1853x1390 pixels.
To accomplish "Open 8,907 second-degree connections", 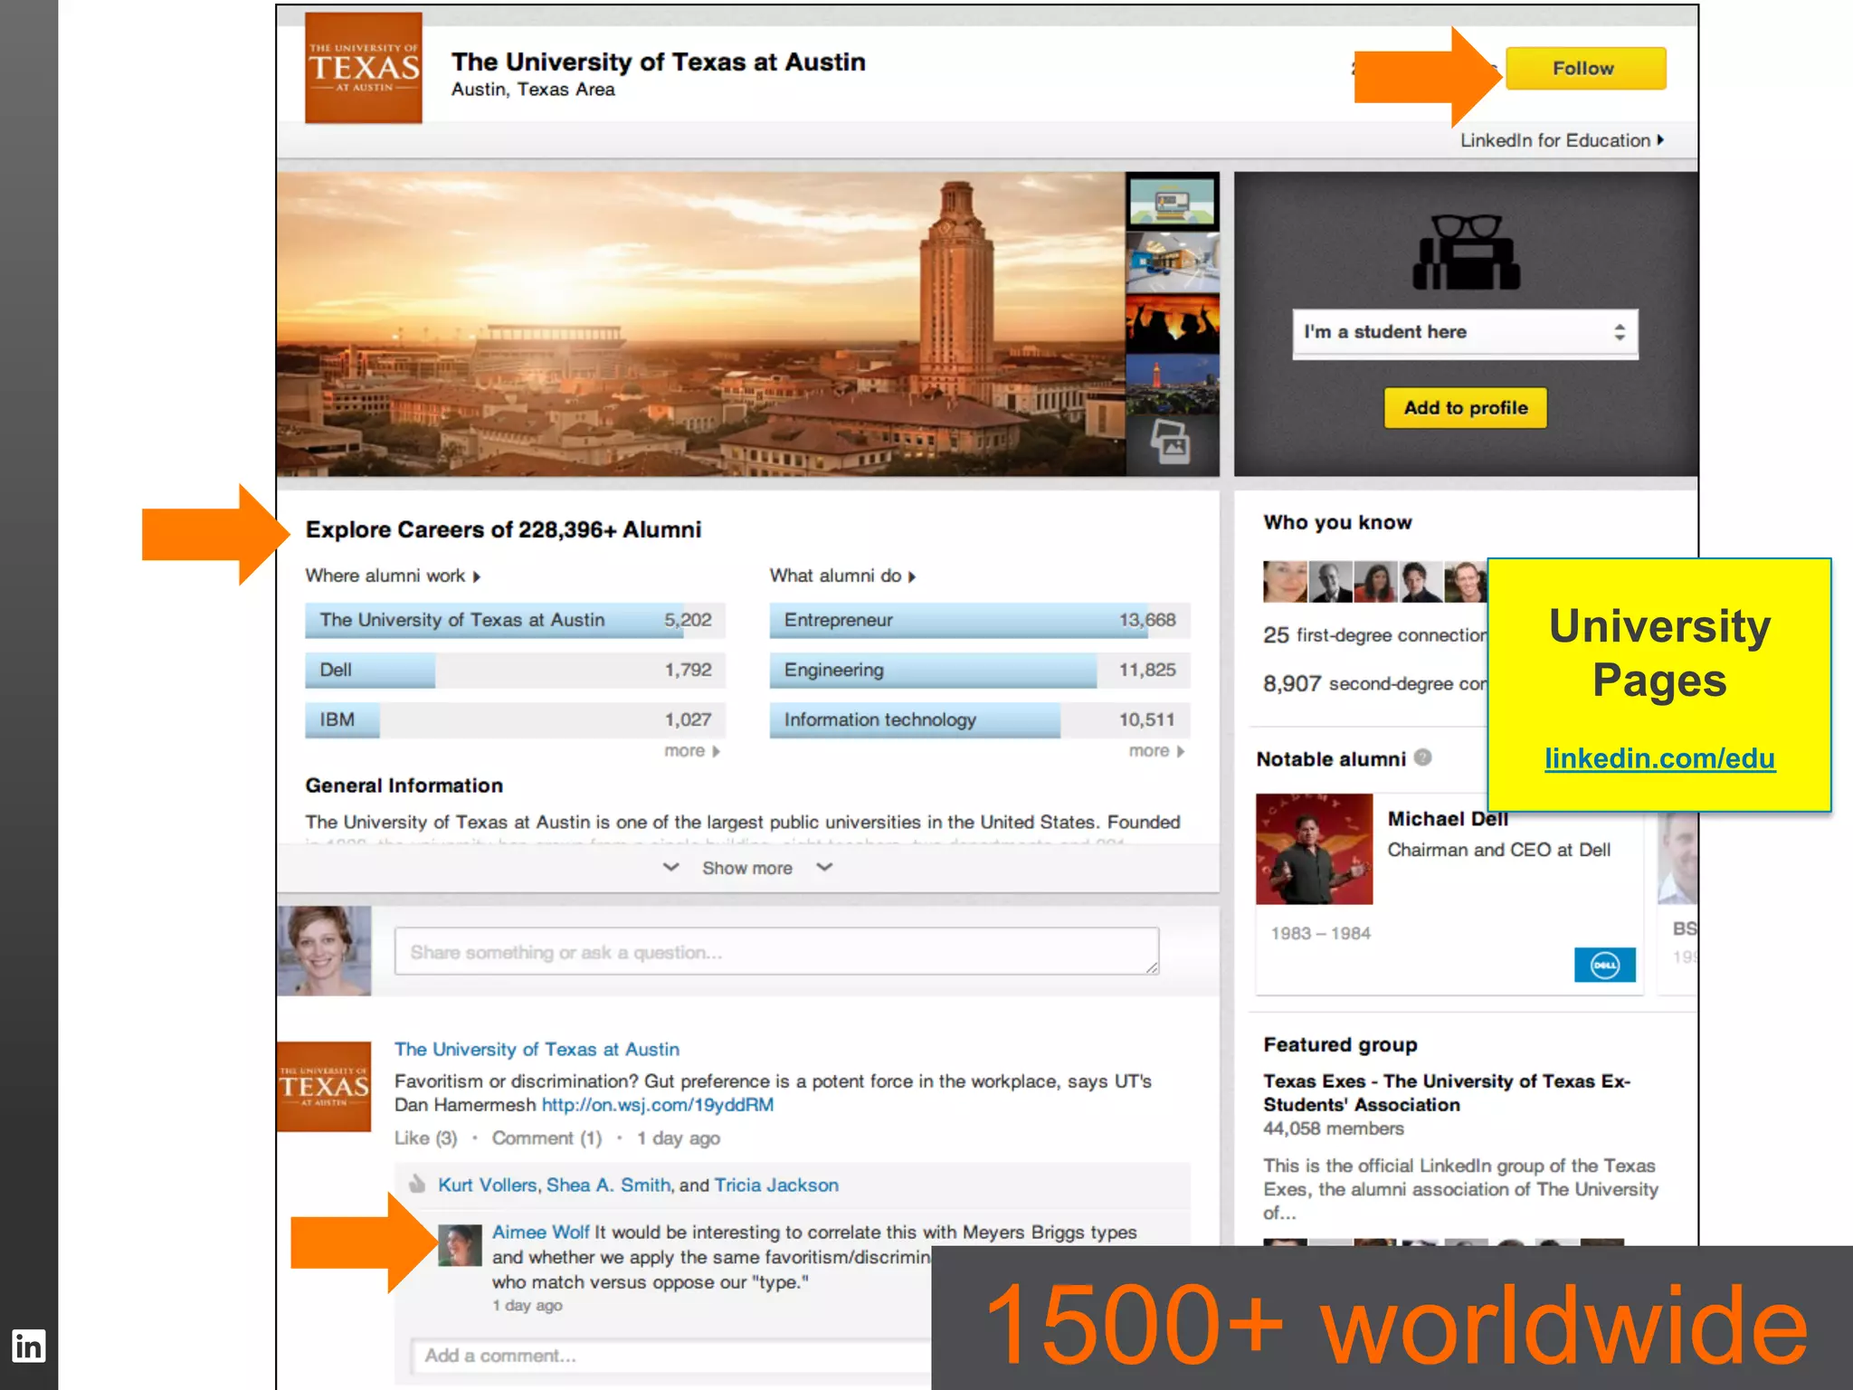I will click(1374, 684).
